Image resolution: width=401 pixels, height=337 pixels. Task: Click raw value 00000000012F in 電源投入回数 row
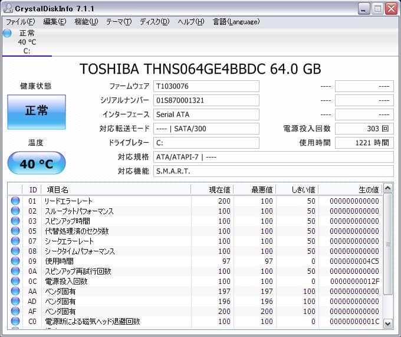[x=354, y=281]
